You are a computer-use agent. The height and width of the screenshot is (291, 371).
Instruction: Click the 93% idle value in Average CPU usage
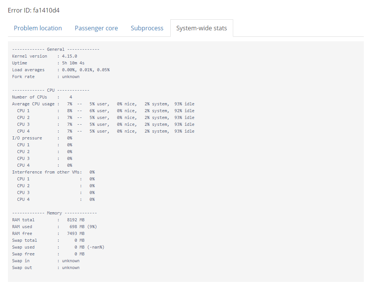coord(184,104)
